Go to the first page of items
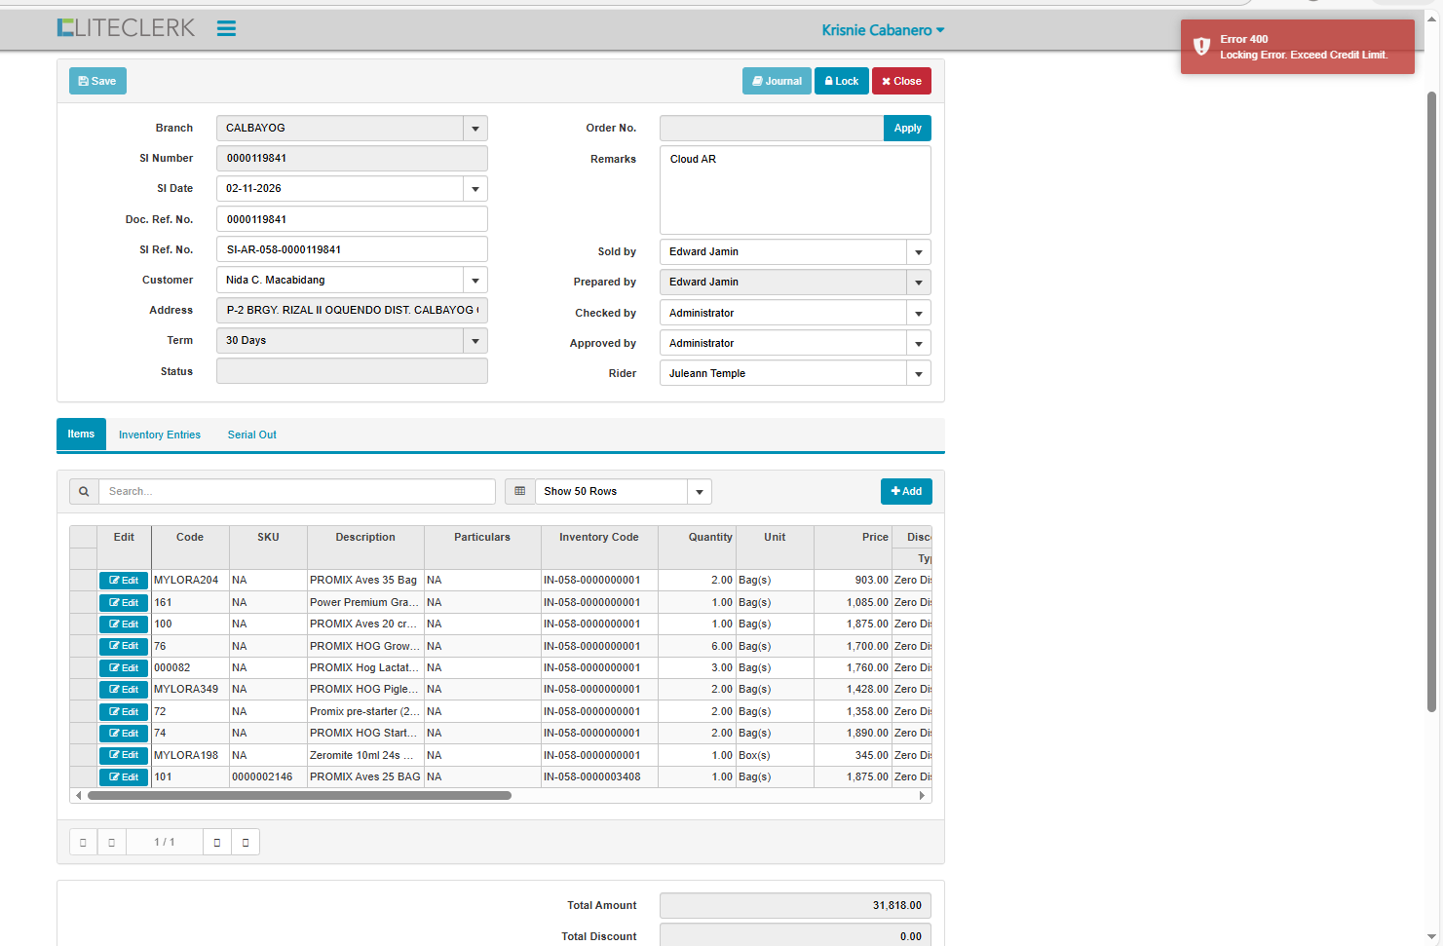The height and width of the screenshot is (946, 1443). [83, 843]
